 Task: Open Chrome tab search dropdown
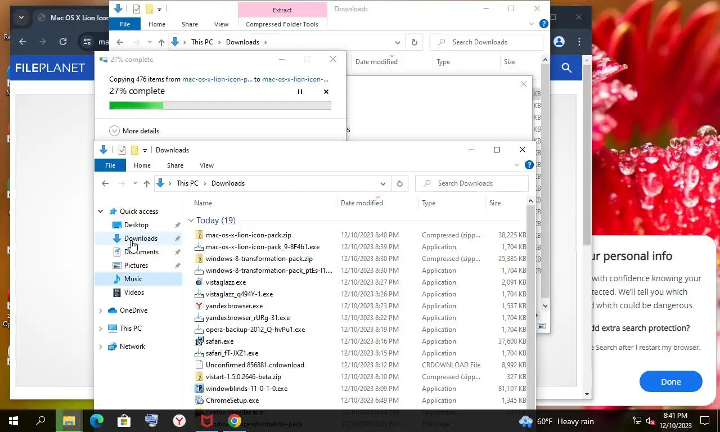(x=21, y=17)
